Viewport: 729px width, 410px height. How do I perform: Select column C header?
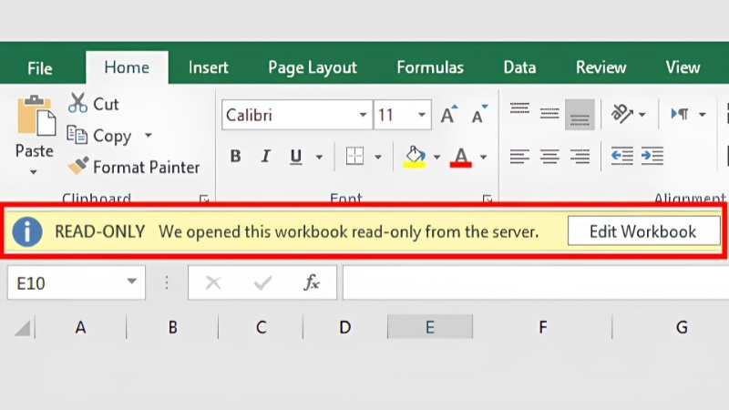point(261,327)
